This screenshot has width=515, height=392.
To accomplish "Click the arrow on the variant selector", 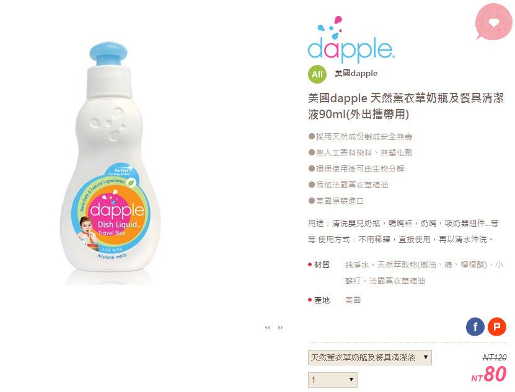I will pos(425,357).
